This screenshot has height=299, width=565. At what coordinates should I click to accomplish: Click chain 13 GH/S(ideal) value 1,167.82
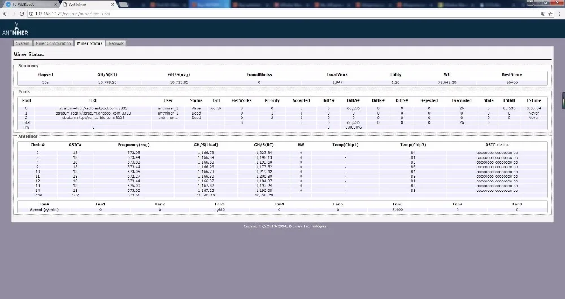coord(206,186)
